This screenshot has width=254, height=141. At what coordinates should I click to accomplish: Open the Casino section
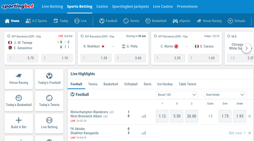(x=102, y=7)
